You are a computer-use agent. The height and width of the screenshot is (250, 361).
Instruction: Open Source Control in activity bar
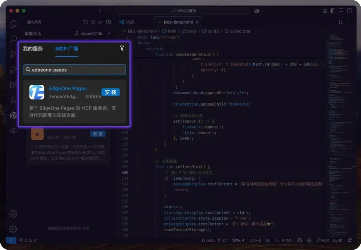13,54
